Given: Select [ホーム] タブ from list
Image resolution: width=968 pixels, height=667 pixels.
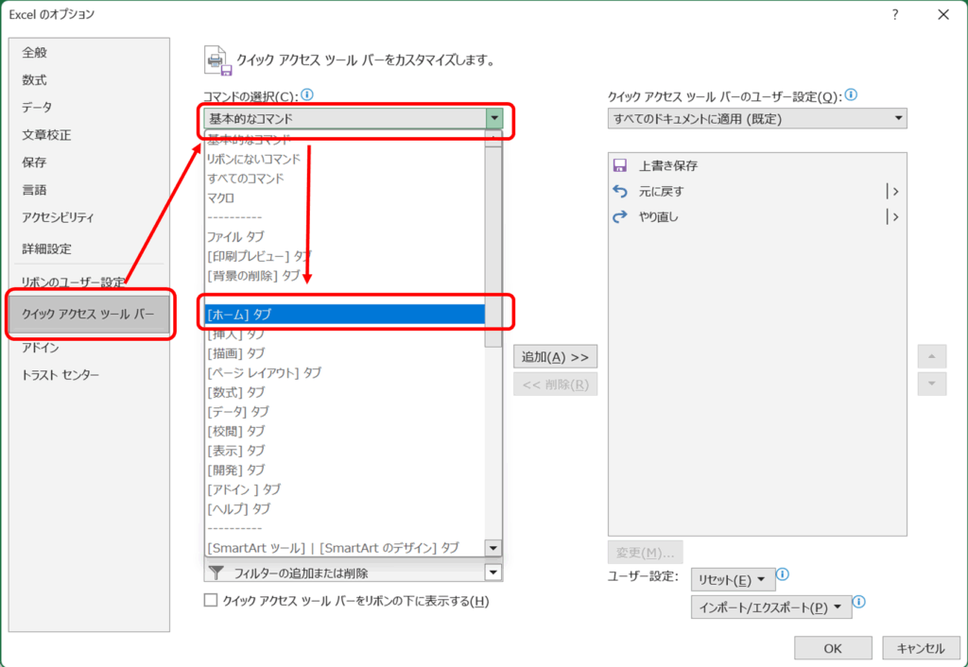Looking at the screenshot, I should [345, 314].
